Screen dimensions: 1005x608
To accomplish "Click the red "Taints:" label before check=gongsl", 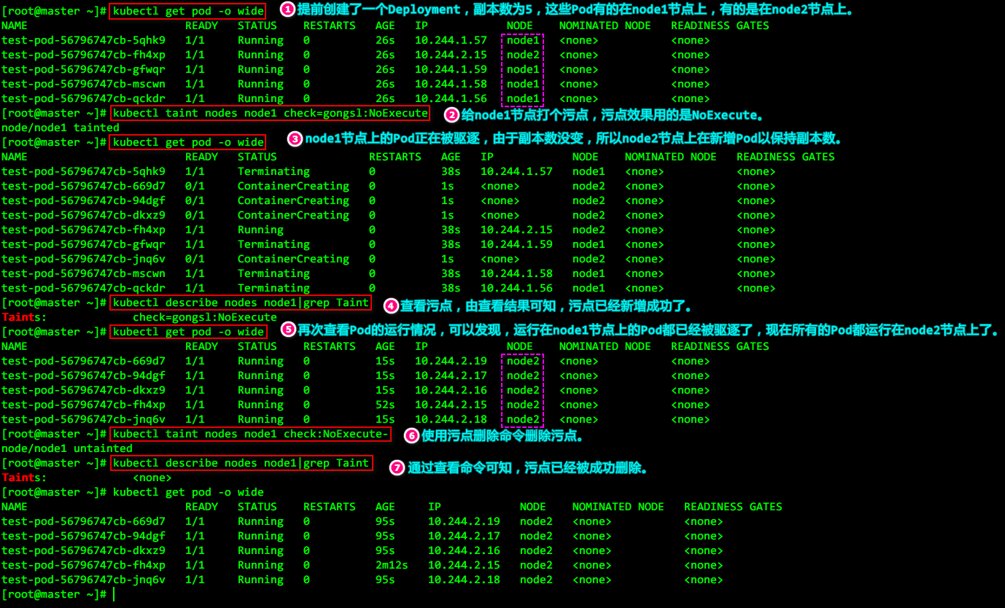I will click(x=24, y=317).
